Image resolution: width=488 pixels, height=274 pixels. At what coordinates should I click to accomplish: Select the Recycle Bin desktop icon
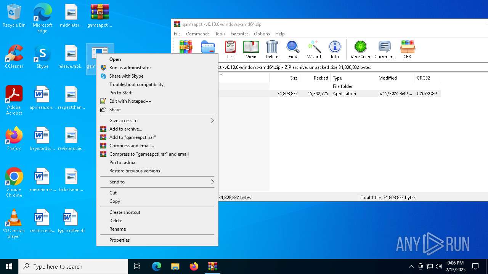point(14,16)
